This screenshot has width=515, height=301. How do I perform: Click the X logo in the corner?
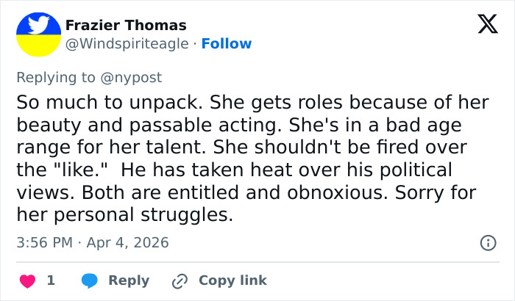(483, 25)
